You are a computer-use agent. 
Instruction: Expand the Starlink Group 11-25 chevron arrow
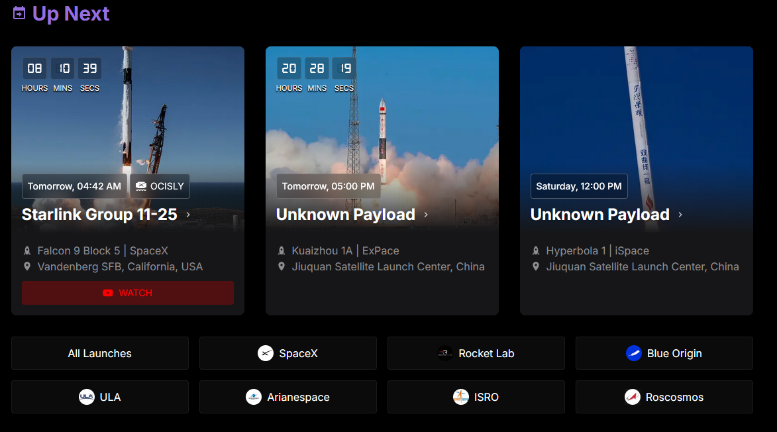(x=188, y=215)
